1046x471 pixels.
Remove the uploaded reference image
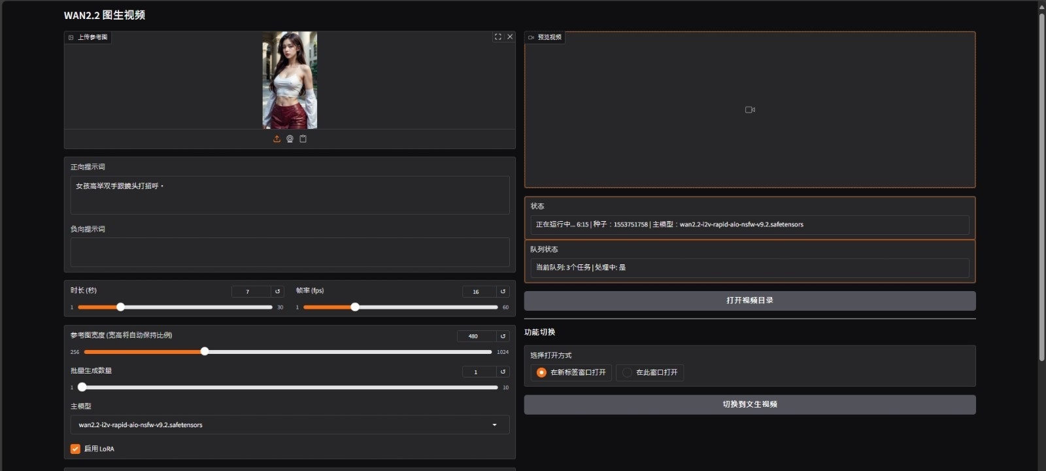tap(510, 37)
